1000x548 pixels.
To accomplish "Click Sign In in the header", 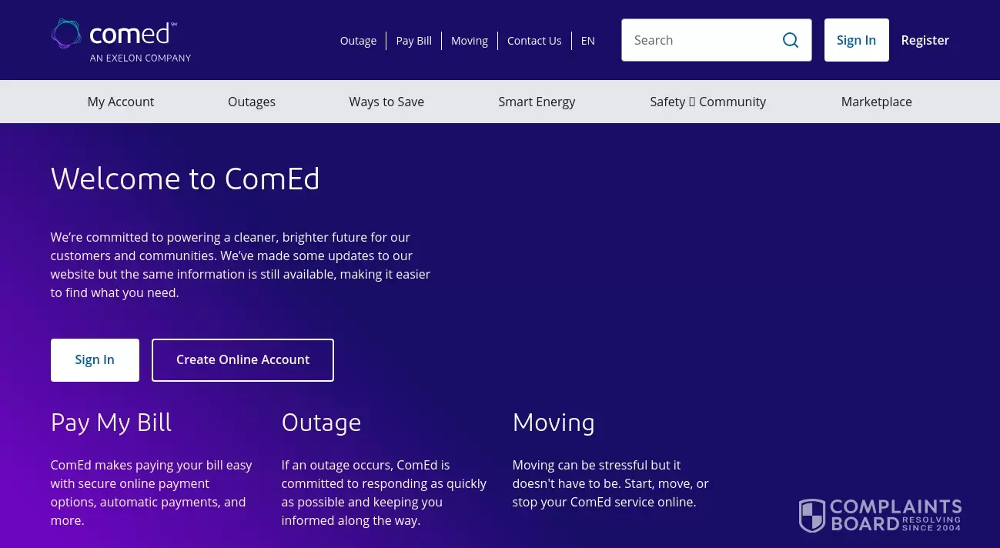I will pos(856,40).
